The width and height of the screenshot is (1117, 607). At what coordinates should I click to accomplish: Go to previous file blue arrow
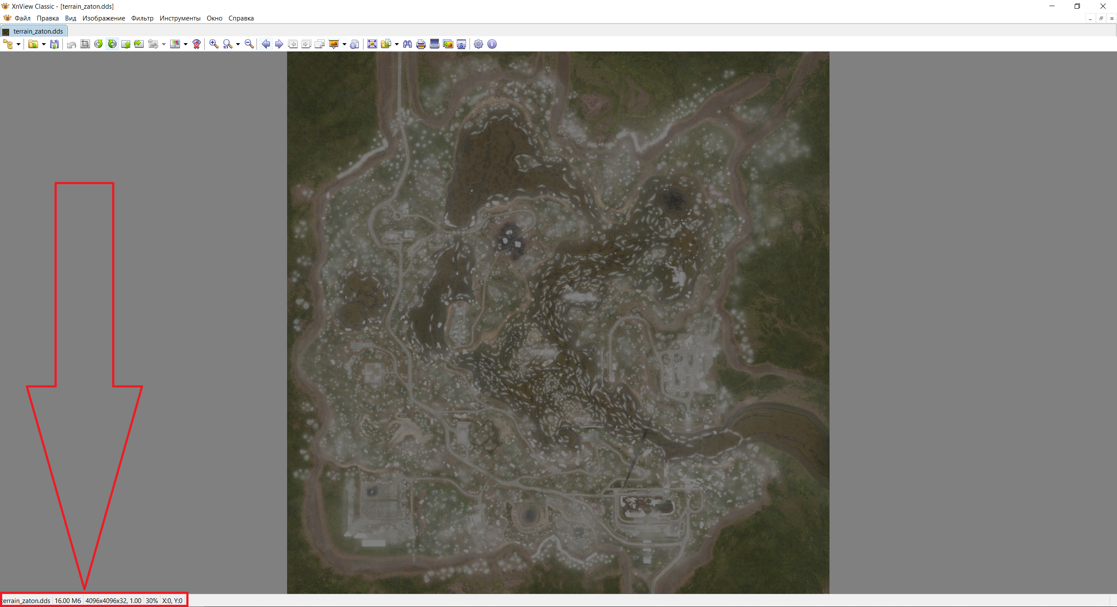pyautogui.click(x=266, y=44)
